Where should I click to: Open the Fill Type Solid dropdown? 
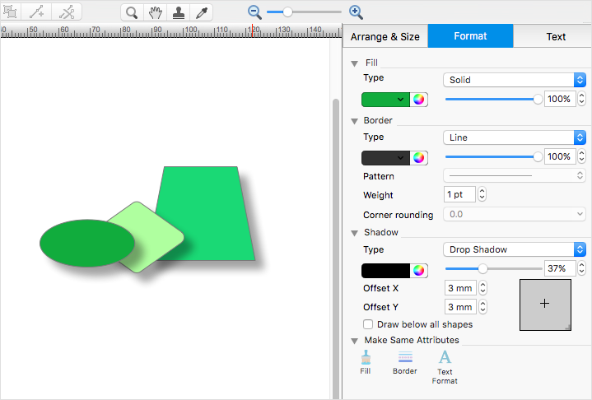click(514, 80)
